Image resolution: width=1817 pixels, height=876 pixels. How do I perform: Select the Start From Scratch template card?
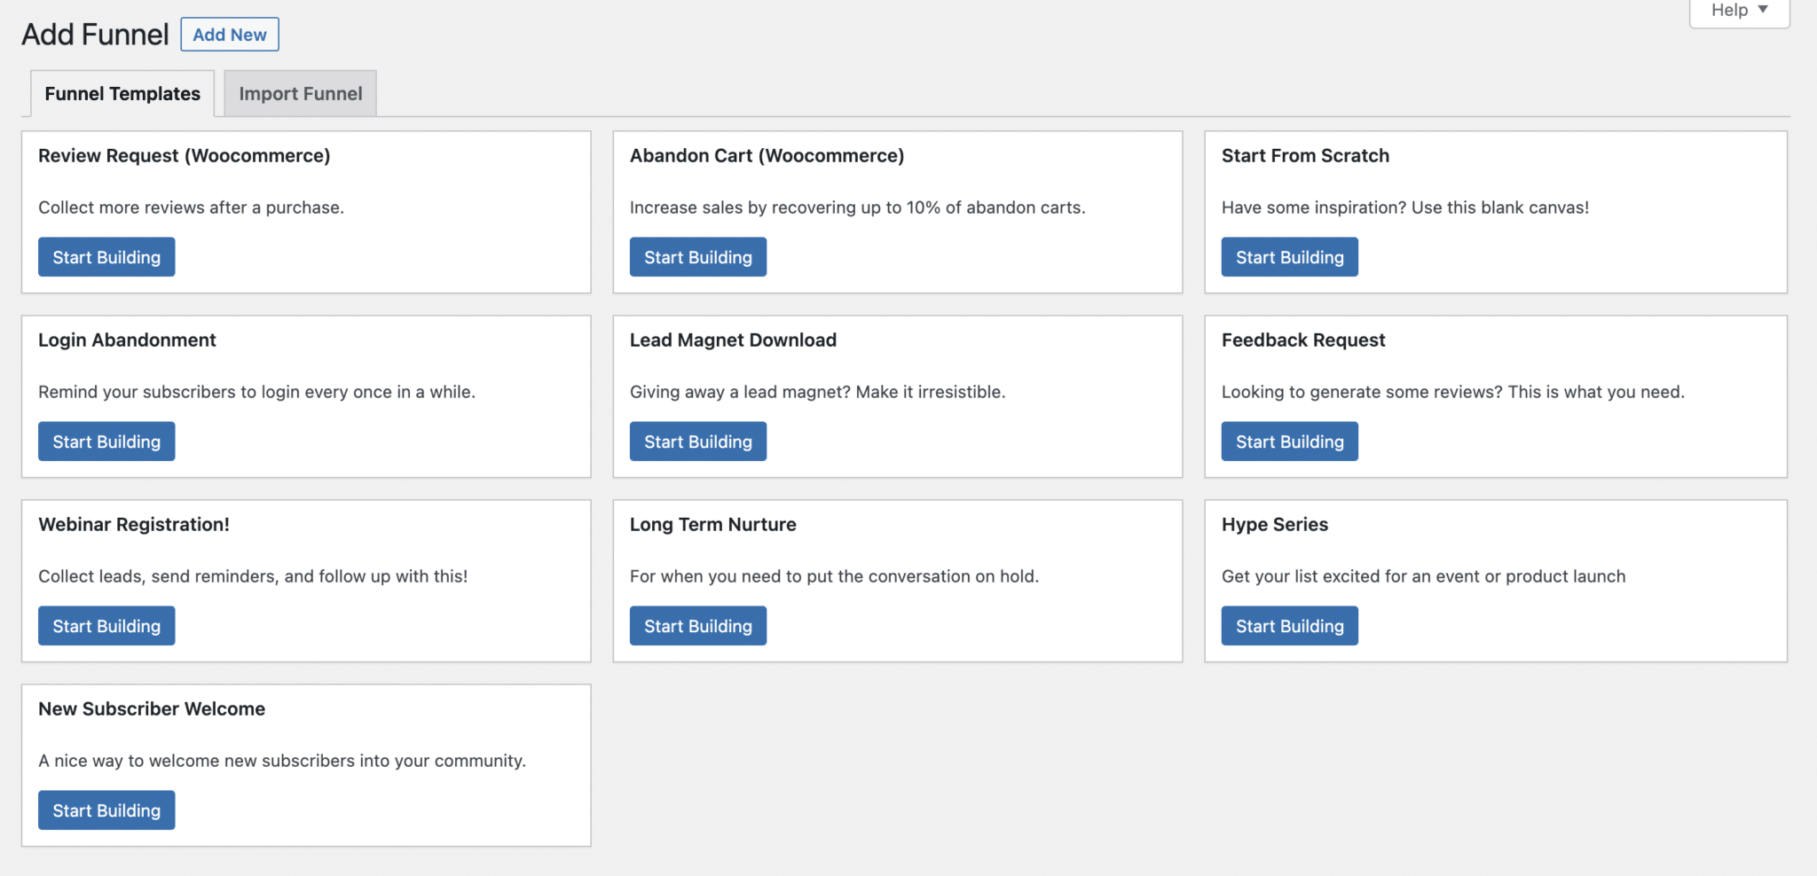(1496, 213)
